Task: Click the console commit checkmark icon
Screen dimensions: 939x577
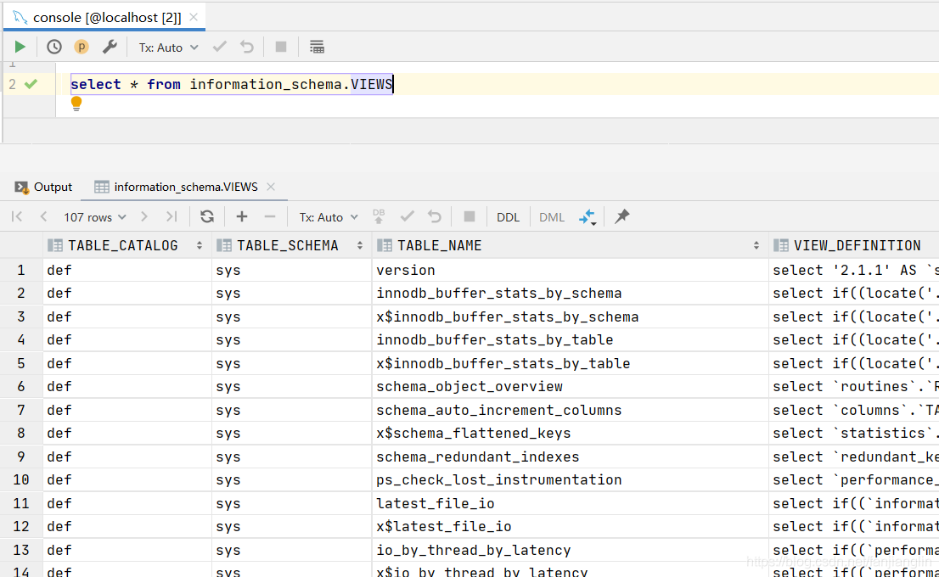Action: click(220, 47)
